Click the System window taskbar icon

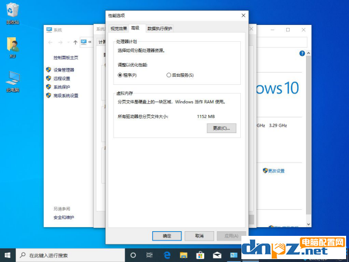click(233, 255)
